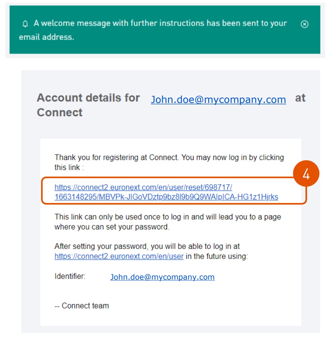
Task: Click the bold 'Connect' heading word
Action: pyautogui.click(x=59, y=113)
